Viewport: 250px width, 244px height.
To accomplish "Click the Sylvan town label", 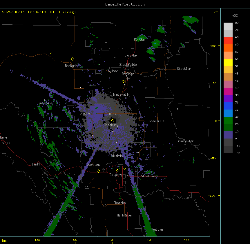I will tap(113, 71).
